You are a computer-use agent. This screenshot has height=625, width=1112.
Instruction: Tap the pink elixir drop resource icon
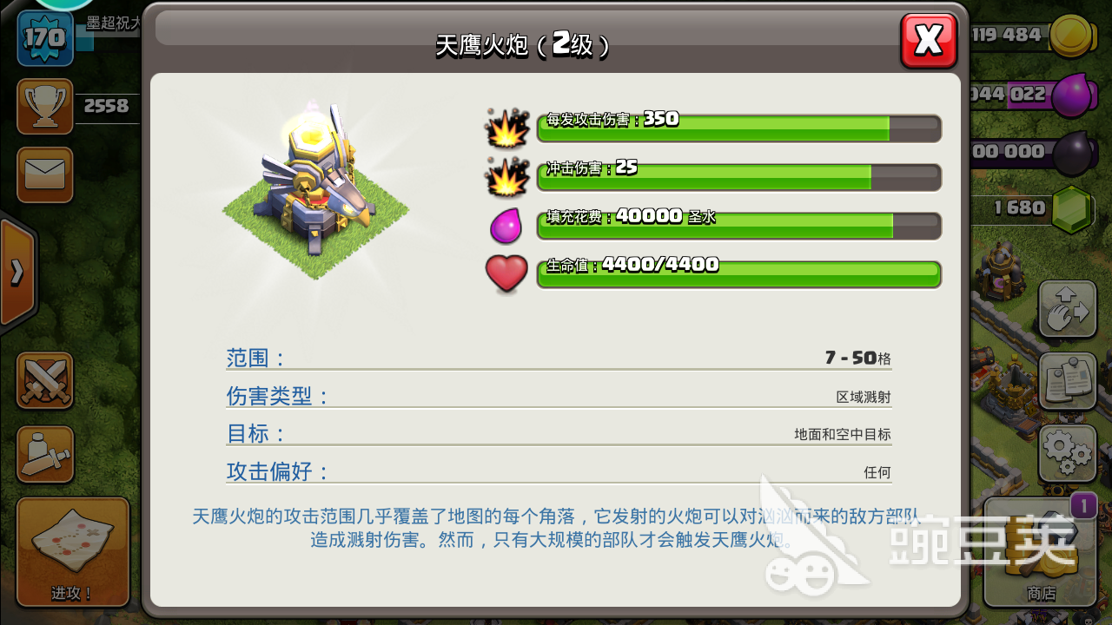[x=1073, y=94]
